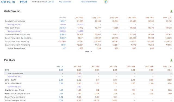Click the AT&T Inc. (T) ticker link
174x102 pixels.
(8, 2)
